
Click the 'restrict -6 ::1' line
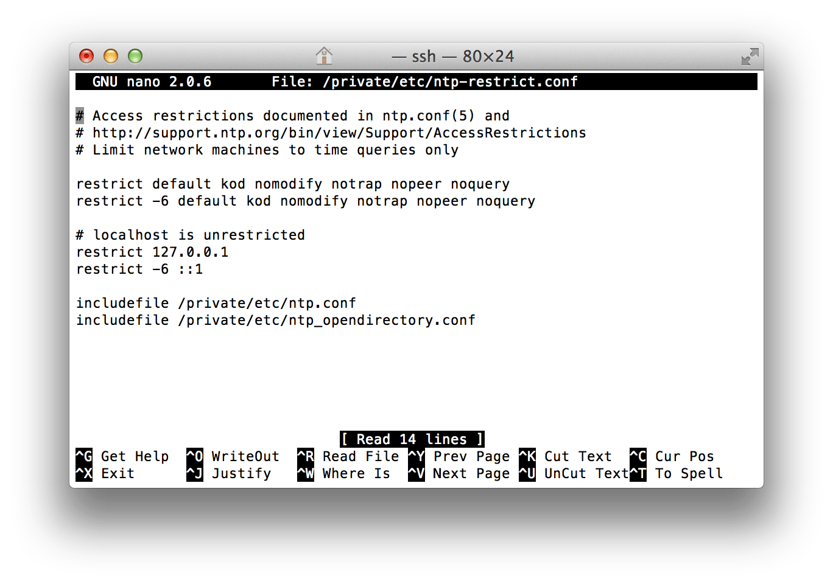click(139, 269)
